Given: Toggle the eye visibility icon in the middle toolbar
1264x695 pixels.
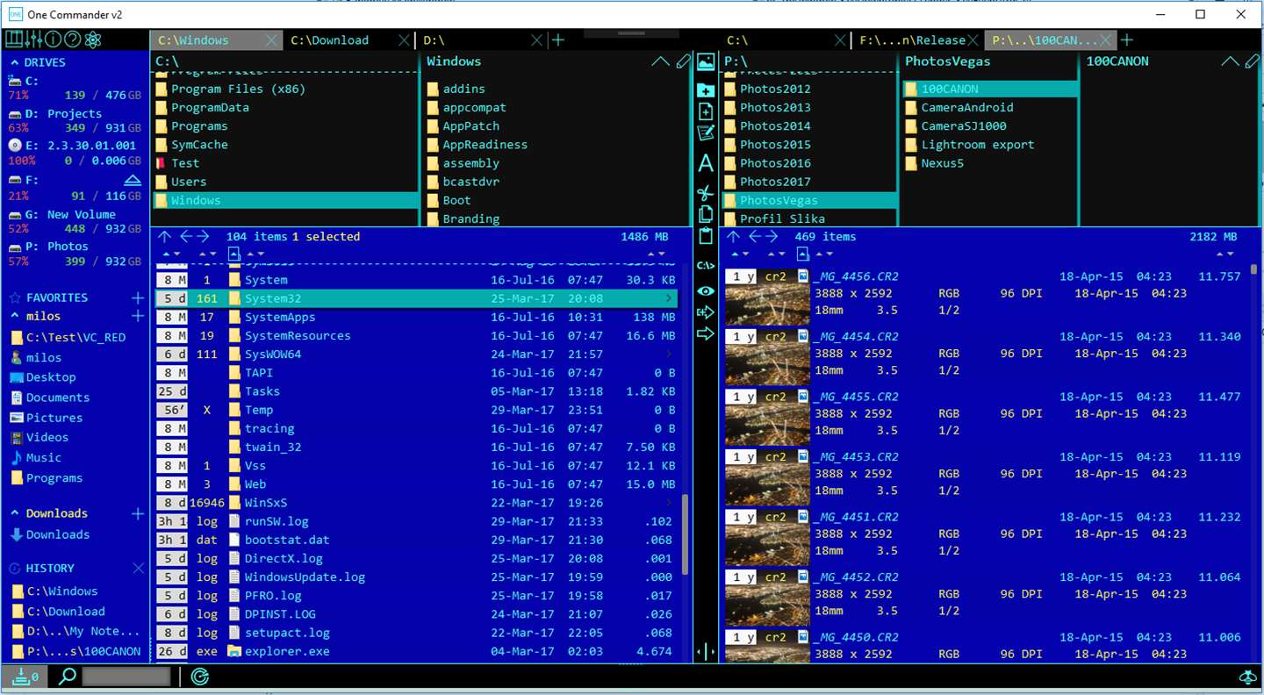Looking at the screenshot, I should [706, 290].
